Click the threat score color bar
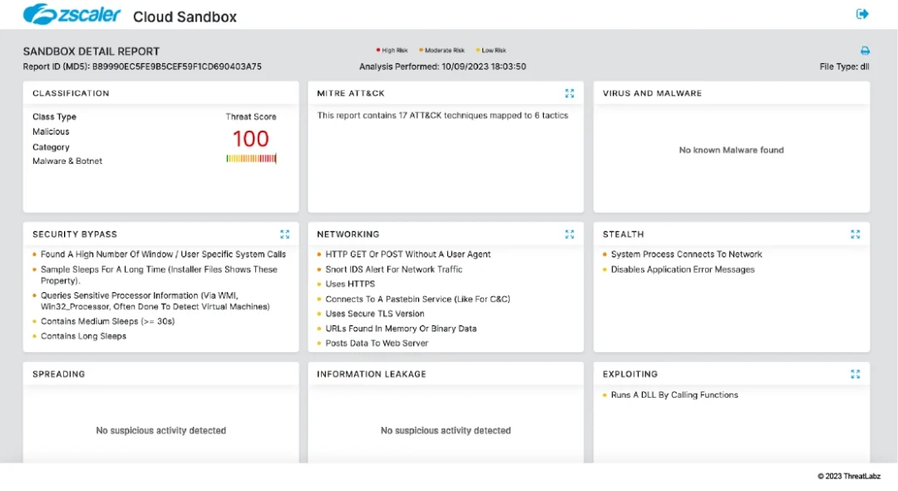 pos(251,158)
